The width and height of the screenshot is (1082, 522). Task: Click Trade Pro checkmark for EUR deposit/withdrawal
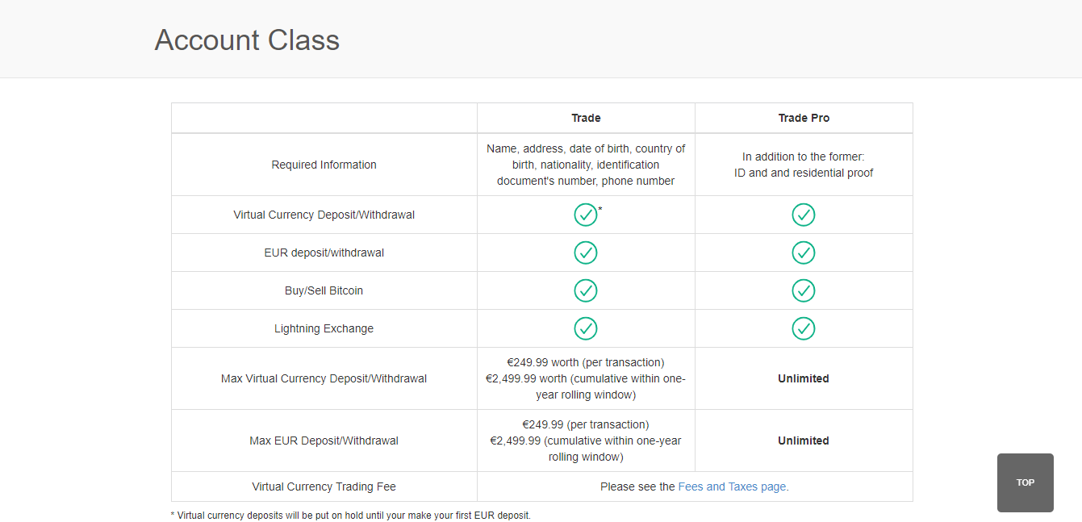tap(803, 253)
